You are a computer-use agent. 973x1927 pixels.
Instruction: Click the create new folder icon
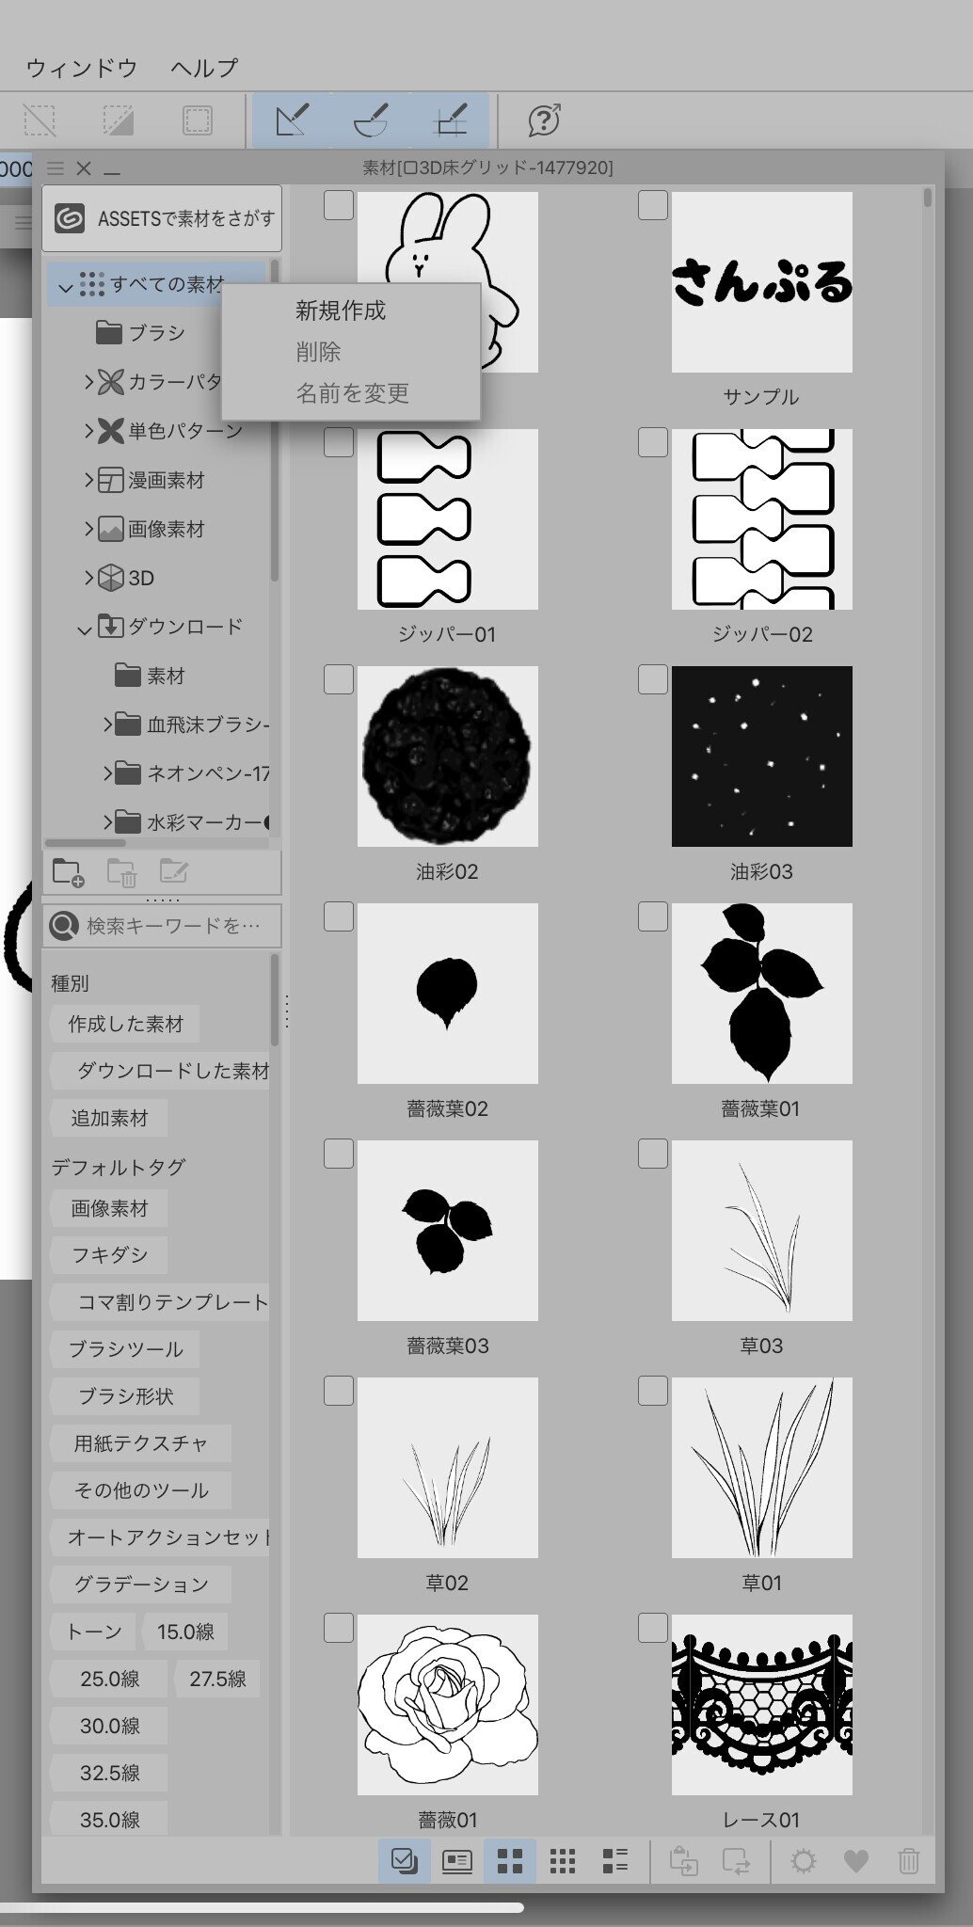(68, 872)
